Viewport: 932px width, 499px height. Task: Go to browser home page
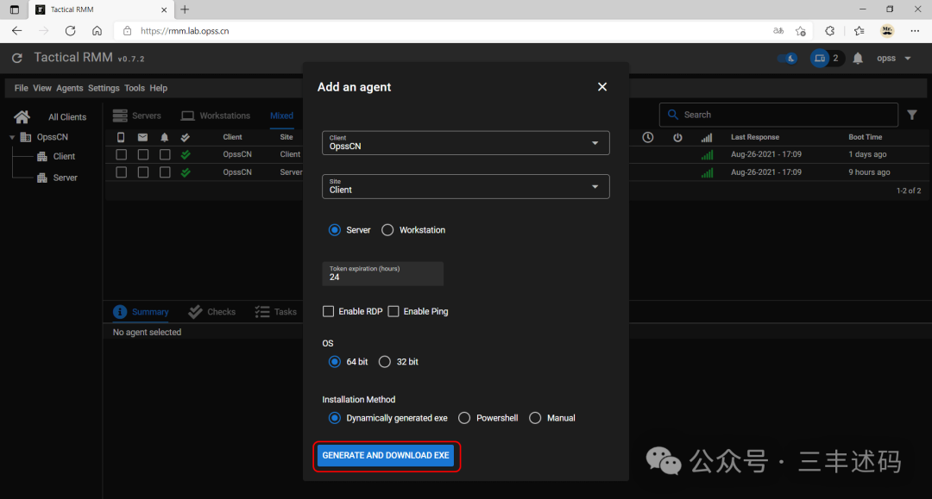pyautogui.click(x=97, y=31)
